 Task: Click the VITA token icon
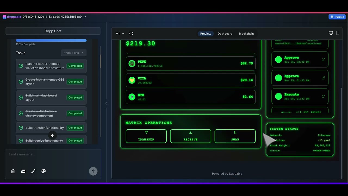pos(132,80)
